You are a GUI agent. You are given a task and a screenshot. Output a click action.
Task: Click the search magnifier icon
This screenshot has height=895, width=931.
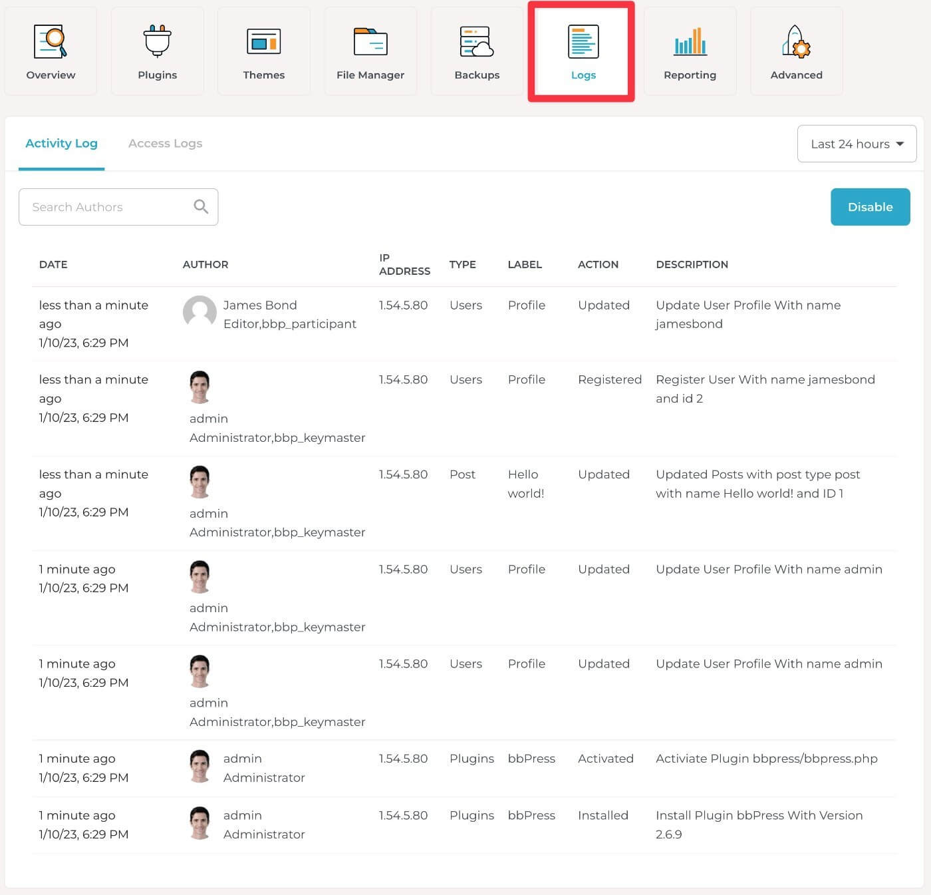click(x=201, y=207)
